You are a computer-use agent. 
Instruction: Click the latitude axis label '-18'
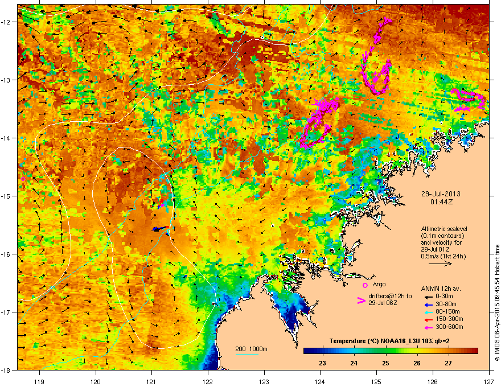pos(6,370)
